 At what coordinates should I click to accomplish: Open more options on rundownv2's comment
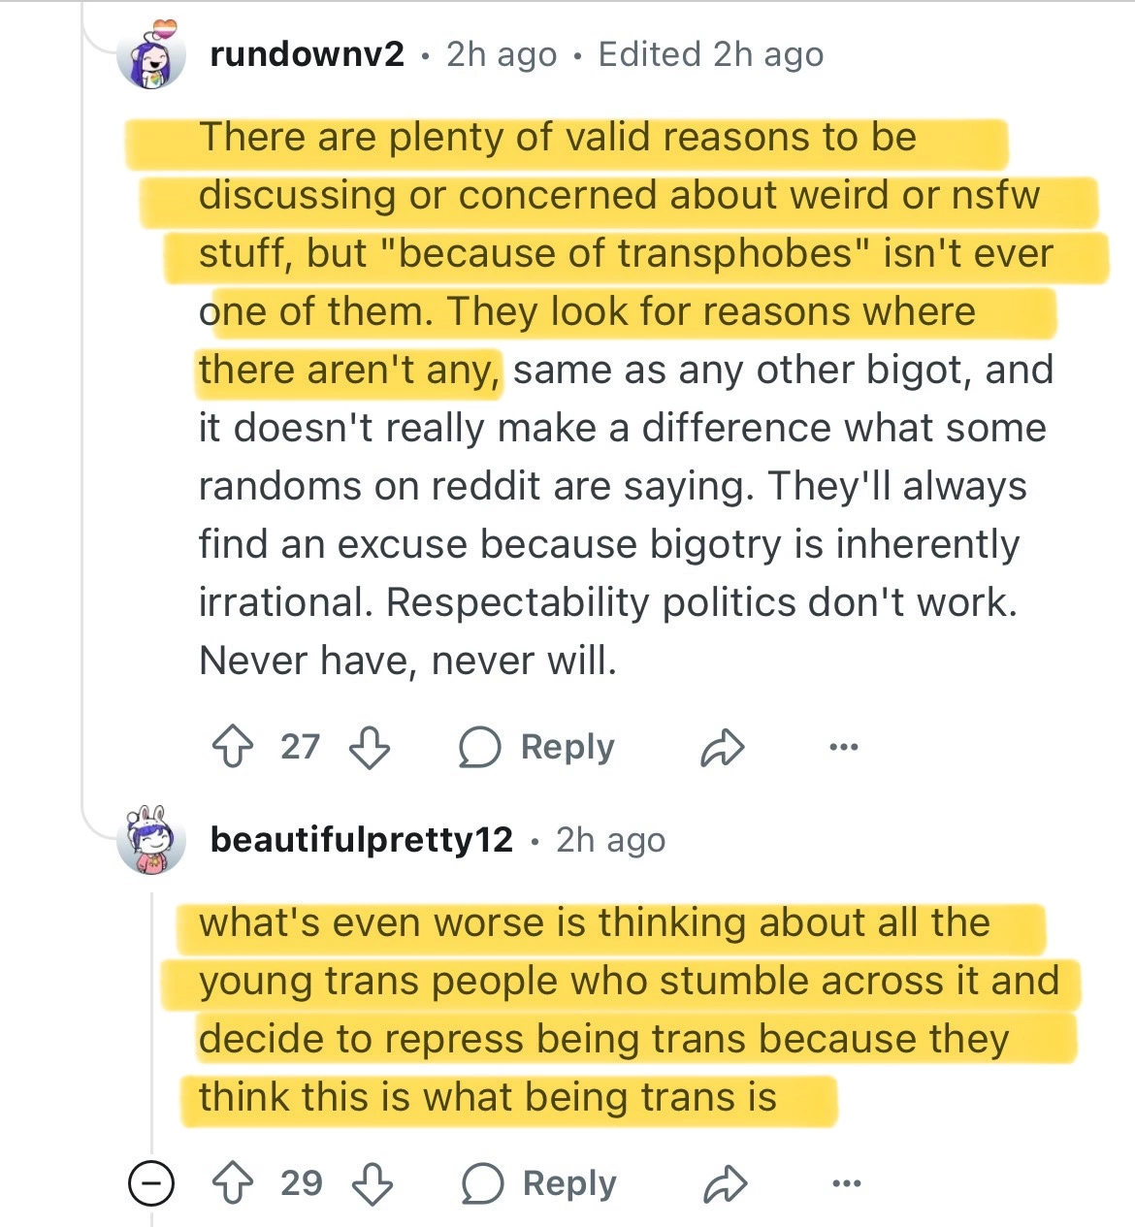[x=844, y=747]
